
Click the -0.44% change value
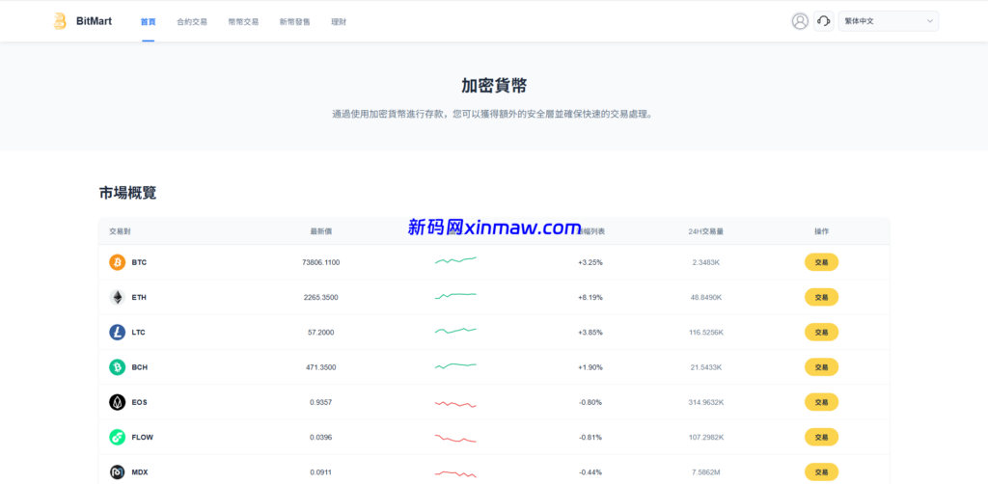(x=590, y=471)
